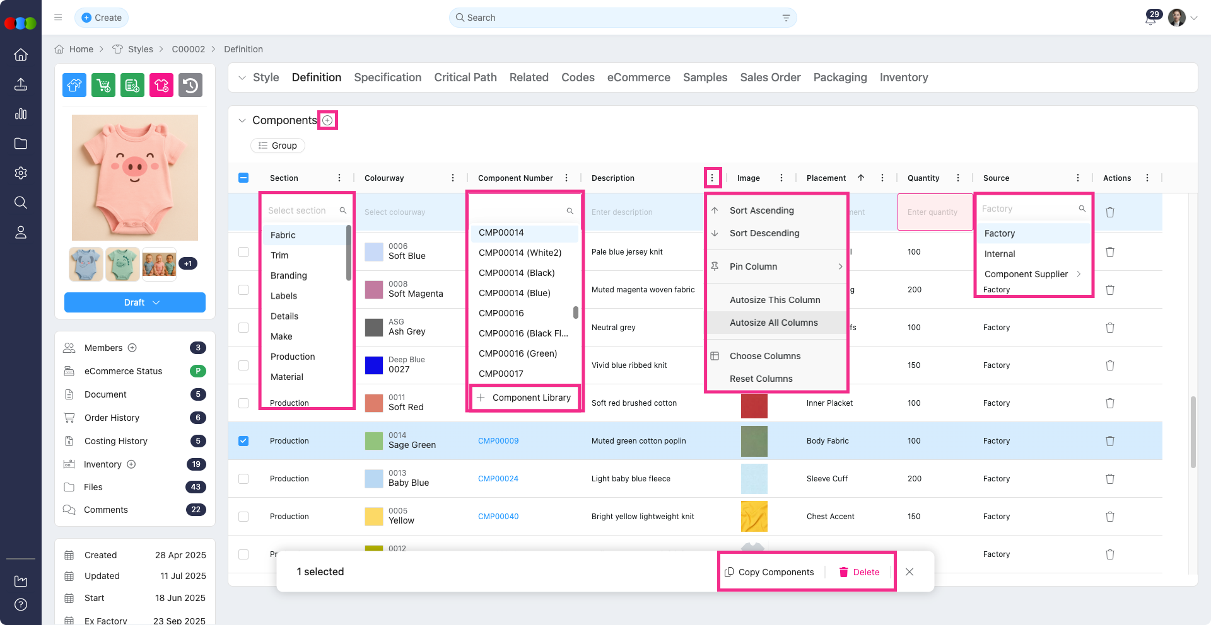Switch to the Specification tab
The width and height of the screenshot is (1211, 625).
coord(387,77)
